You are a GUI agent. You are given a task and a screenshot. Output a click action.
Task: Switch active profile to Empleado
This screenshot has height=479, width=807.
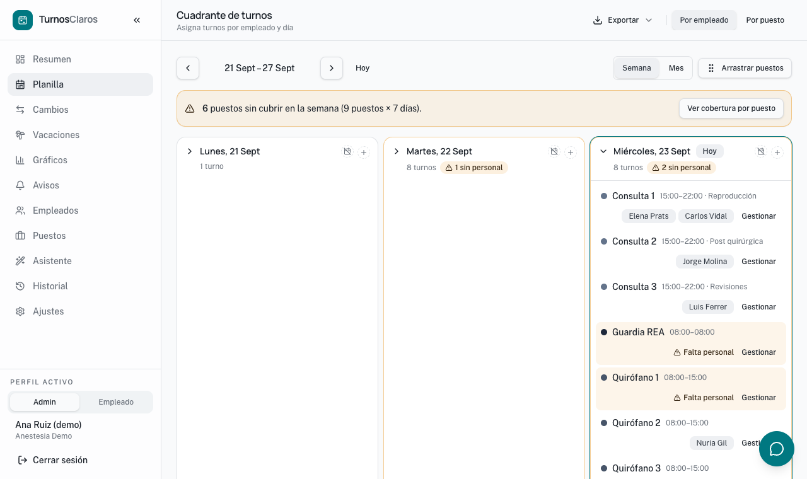(x=116, y=402)
